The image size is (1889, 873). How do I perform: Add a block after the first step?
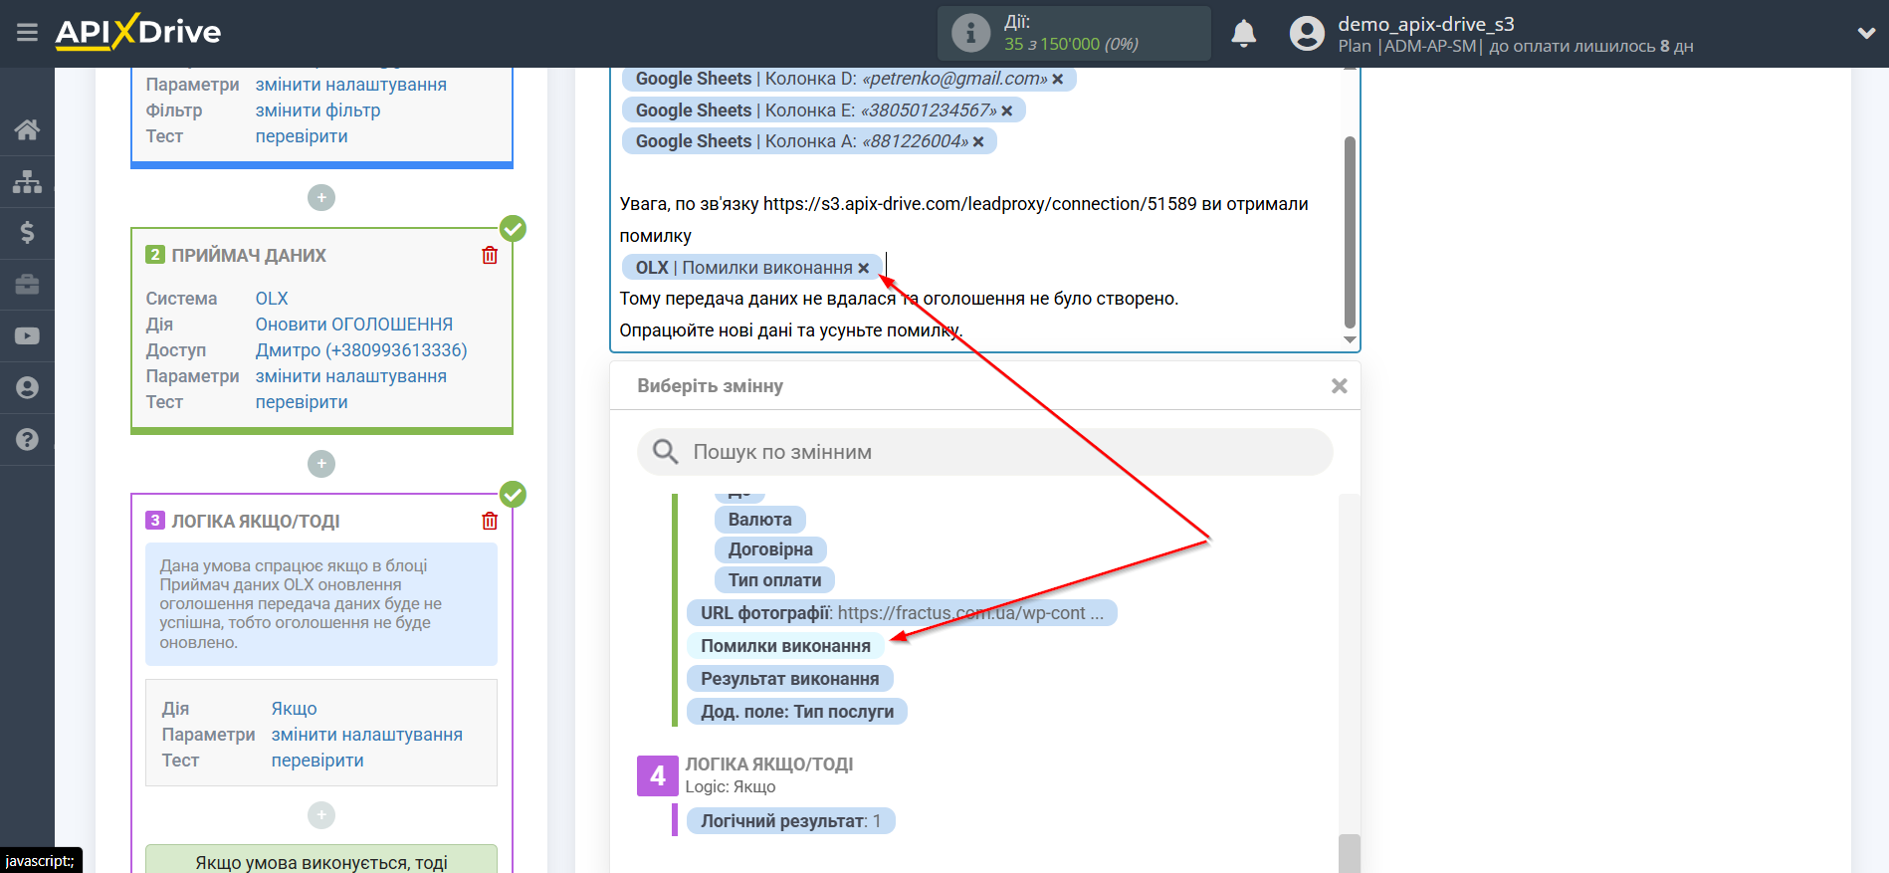(321, 198)
